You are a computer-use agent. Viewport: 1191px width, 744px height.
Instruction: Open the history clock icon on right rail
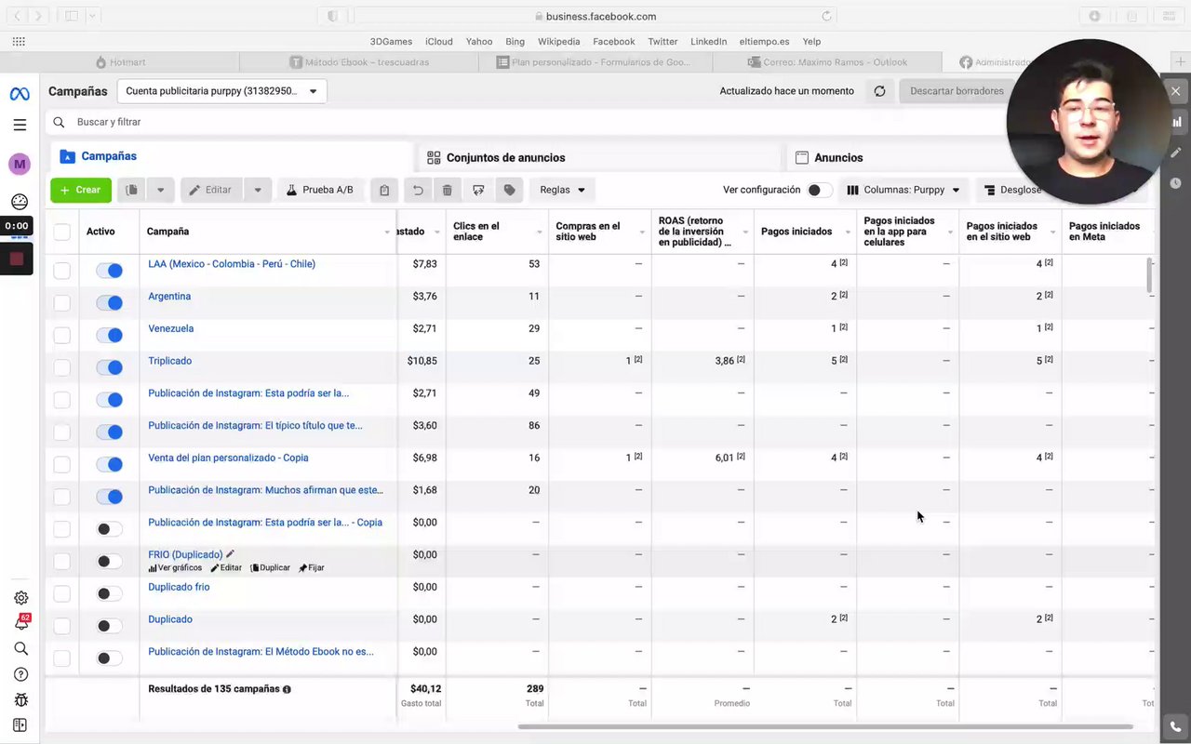pyautogui.click(x=1177, y=183)
